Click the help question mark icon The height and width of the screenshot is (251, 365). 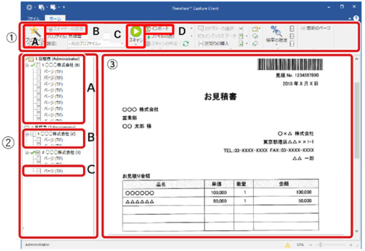356,18
